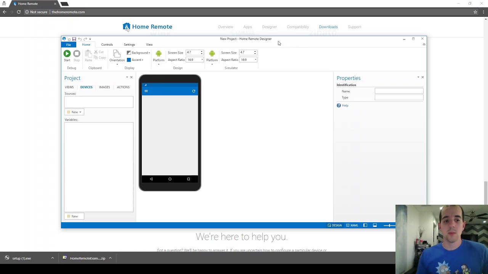
Task: Open the Orientation options
Action: (117, 57)
